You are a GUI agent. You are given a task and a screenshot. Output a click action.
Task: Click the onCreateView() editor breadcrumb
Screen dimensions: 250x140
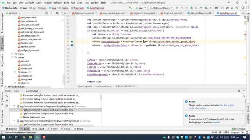coord(104,86)
